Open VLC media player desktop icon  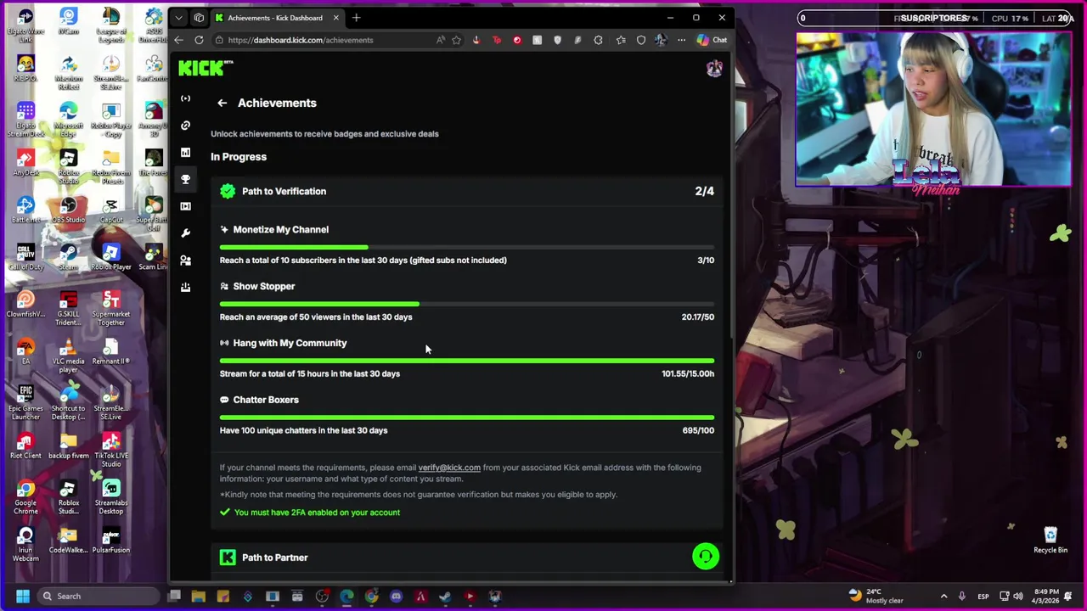pyautogui.click(x=69, y=356)
